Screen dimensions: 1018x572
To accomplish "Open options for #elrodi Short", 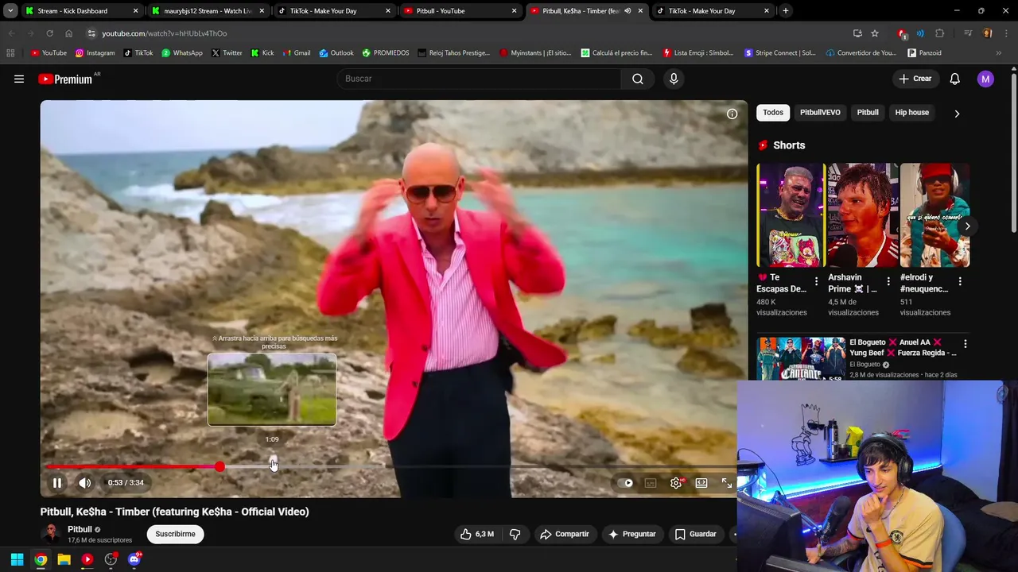I will point(960,281).
